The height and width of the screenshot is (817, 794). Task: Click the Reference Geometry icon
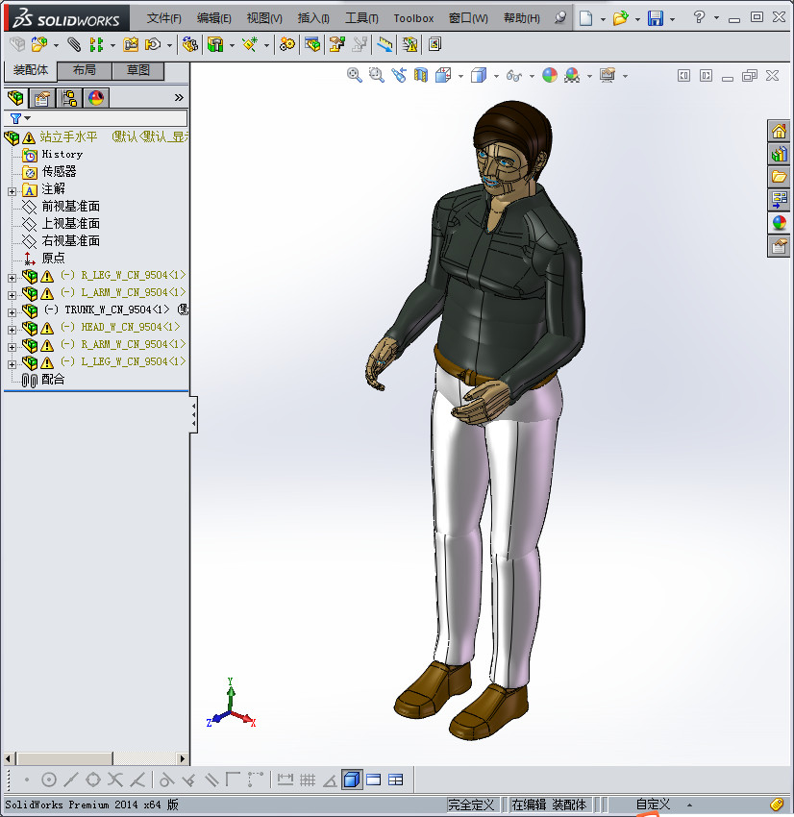(250, 44)
